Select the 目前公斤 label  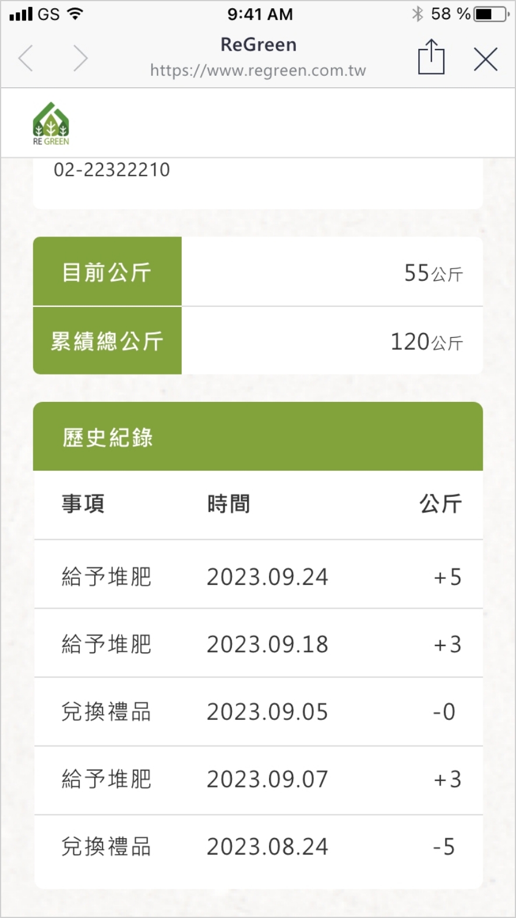coord(107,272)
